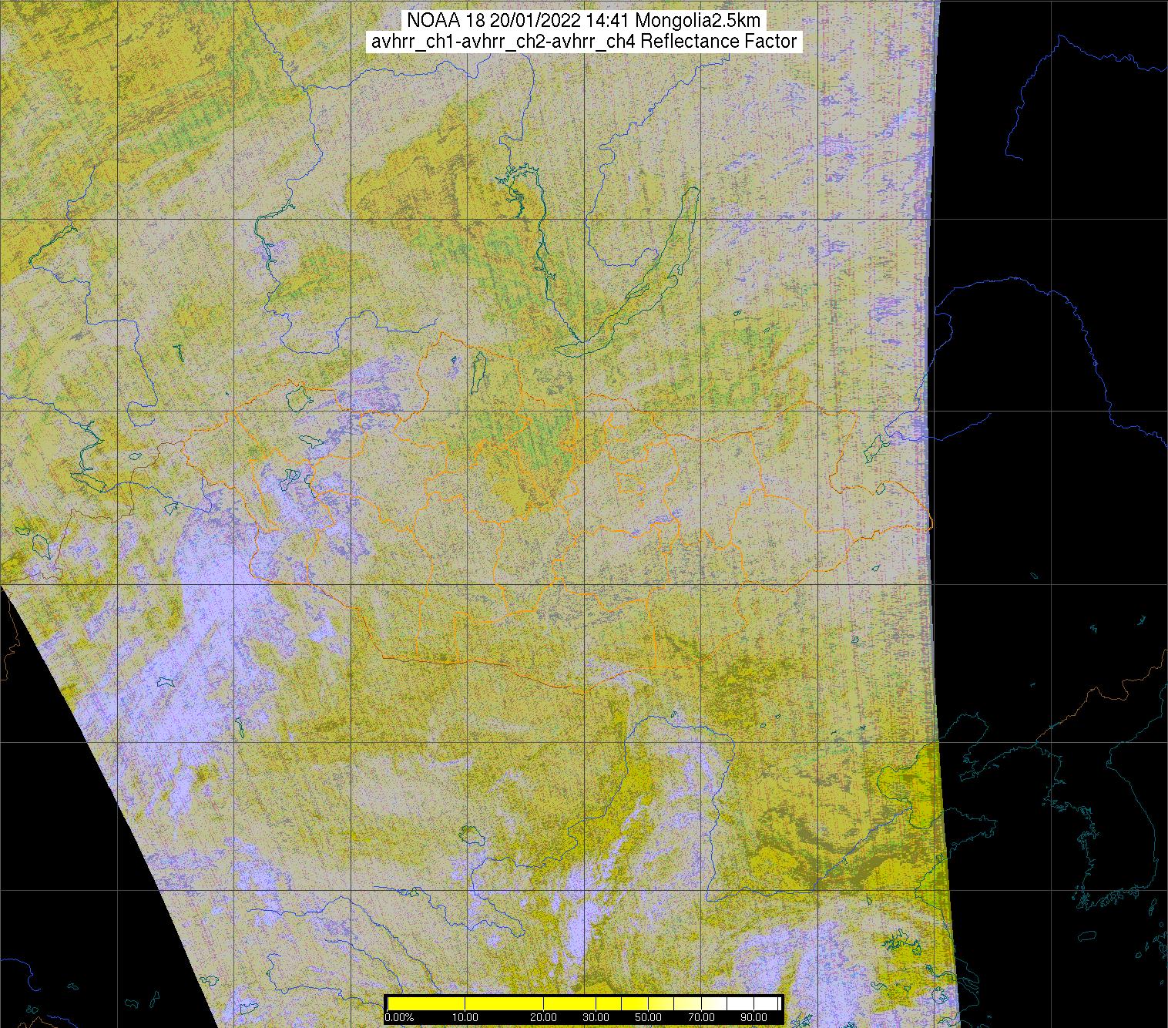
Task: Click the 10.00 tick label on color scale
Action: coord(465,1018)
